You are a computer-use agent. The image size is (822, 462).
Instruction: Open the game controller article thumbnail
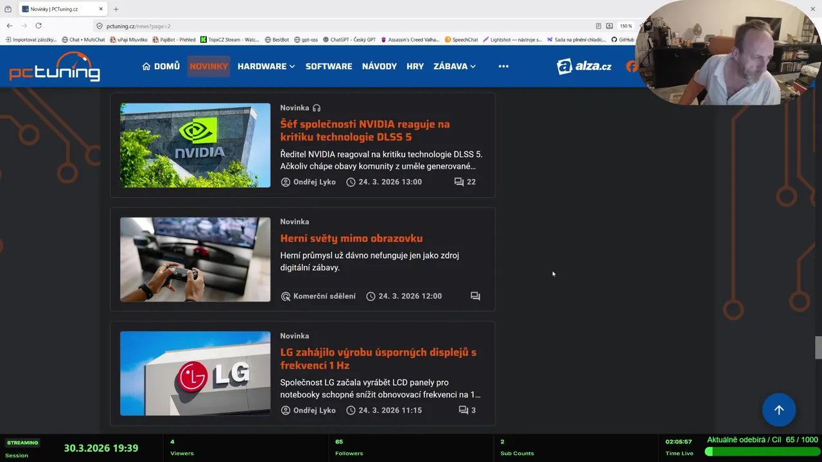[195, 259]
